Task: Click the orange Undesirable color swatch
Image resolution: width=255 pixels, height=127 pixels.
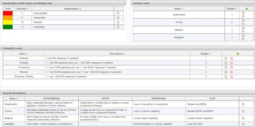Action: pyautogui.click(x=8, y=18)
